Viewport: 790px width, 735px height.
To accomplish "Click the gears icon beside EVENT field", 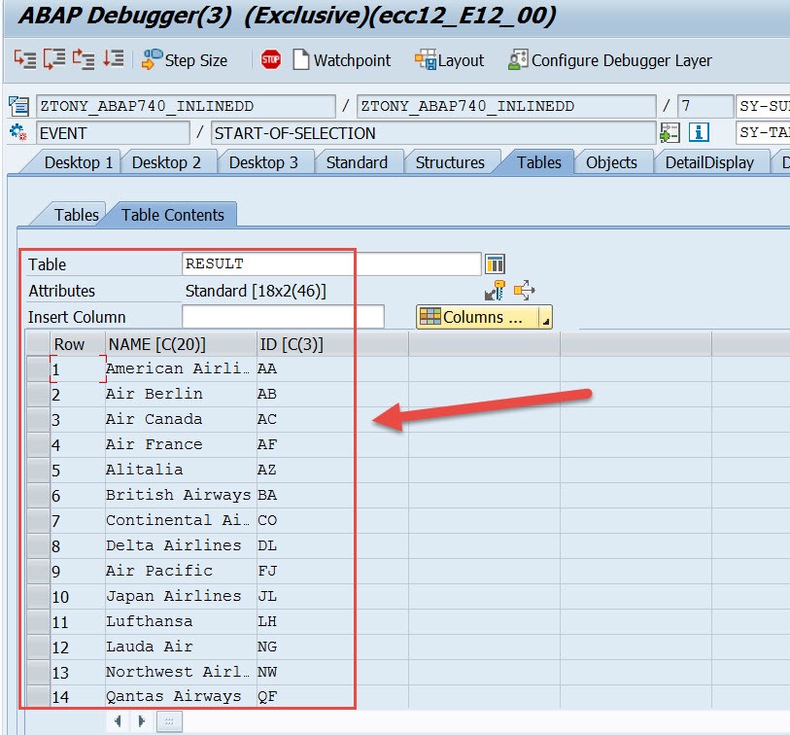I will pyautogui.click(x=18, y=132).
